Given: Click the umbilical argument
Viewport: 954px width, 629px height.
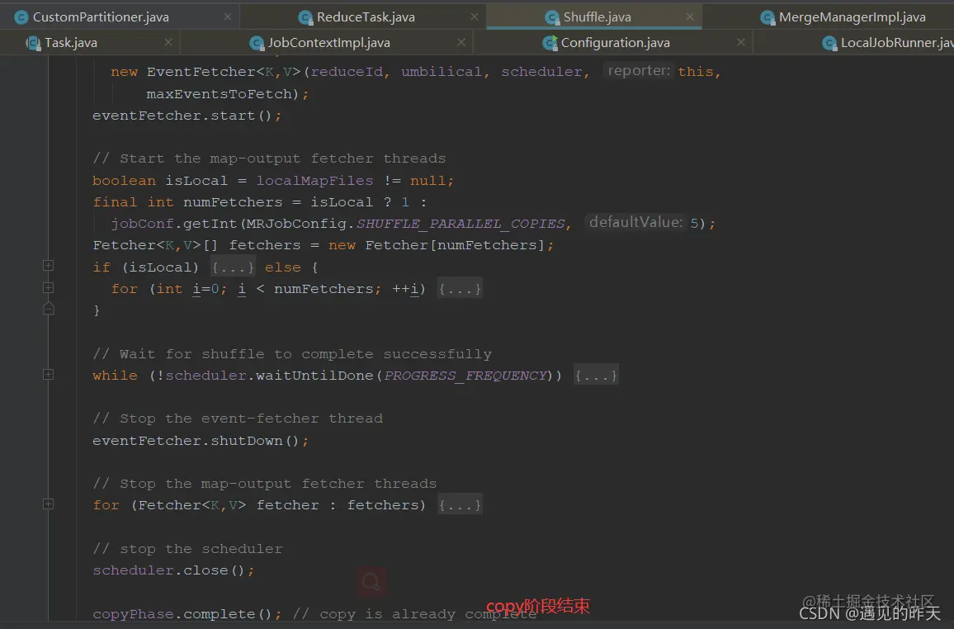Looking at the screenshot, I should click(x=442, y=72).
